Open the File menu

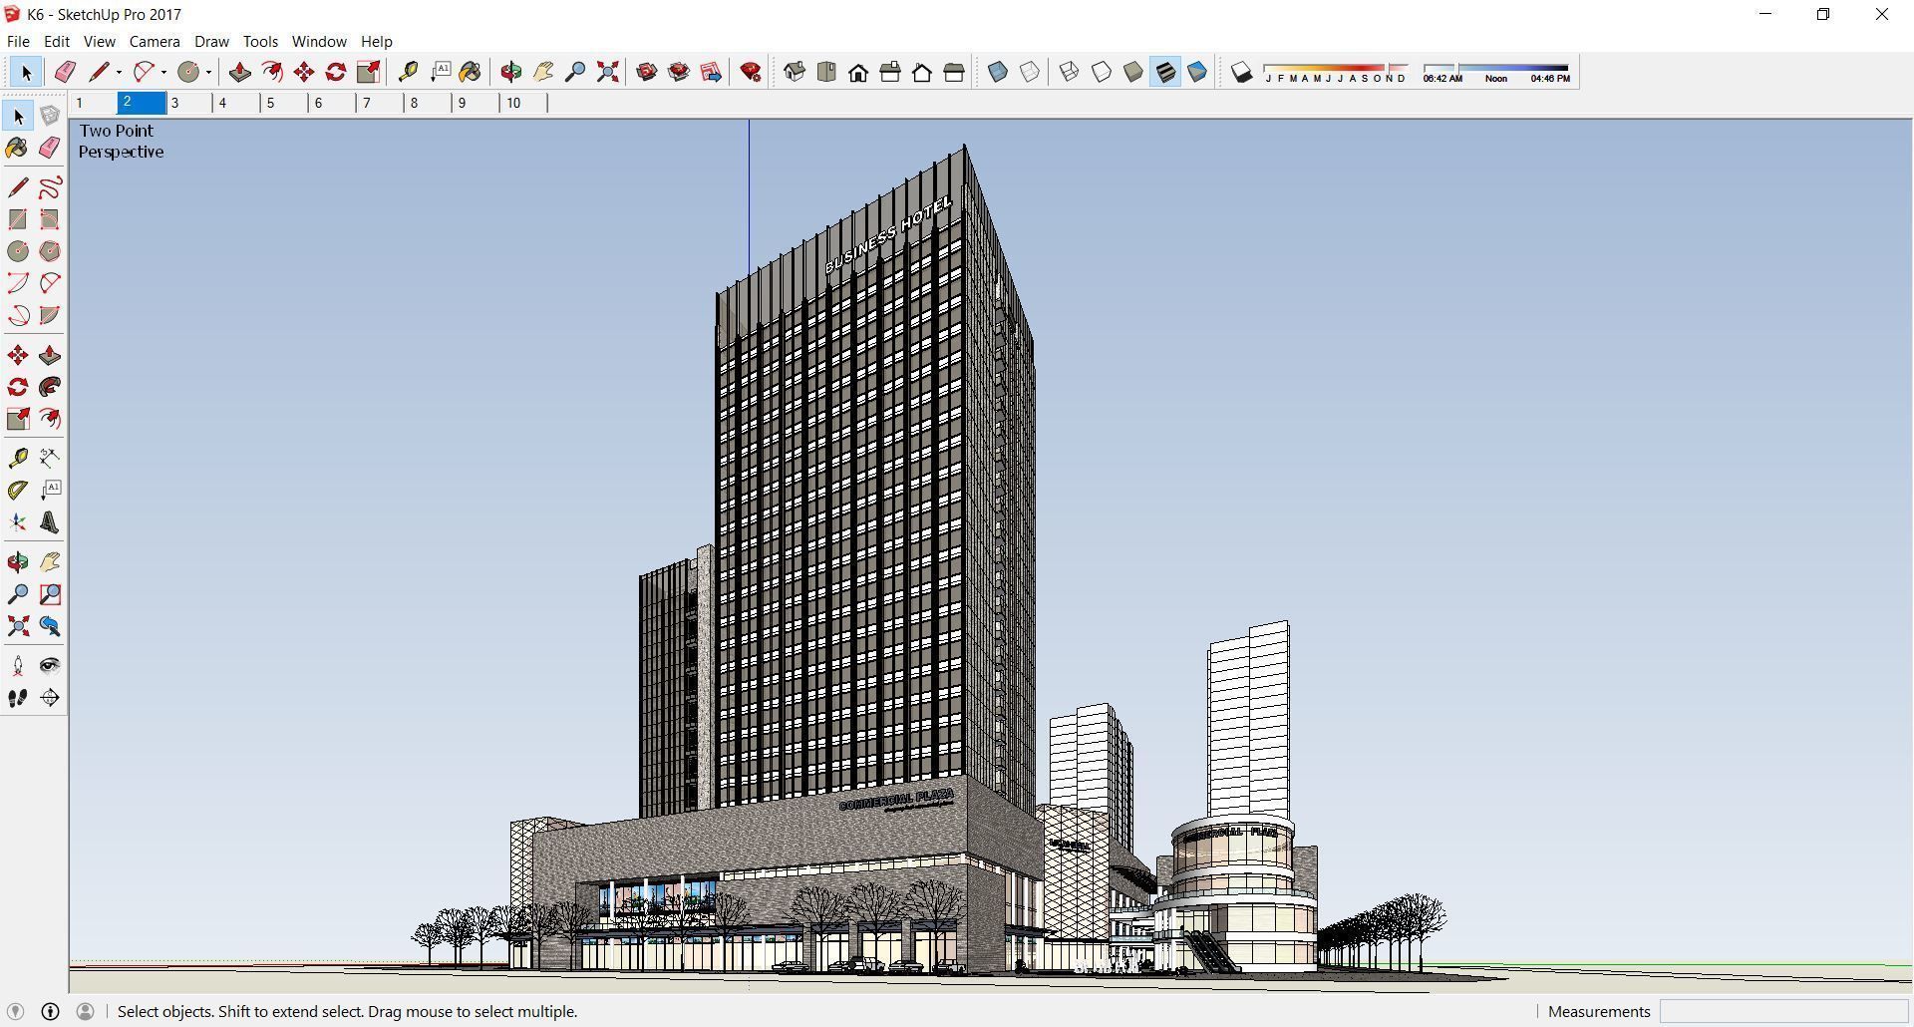pos(18,42)
